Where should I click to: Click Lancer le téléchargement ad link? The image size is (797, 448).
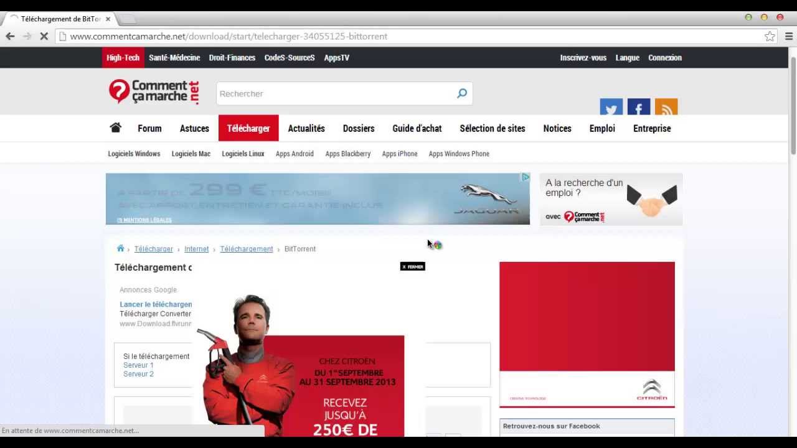pyautogui.click(x=156, y=304)
